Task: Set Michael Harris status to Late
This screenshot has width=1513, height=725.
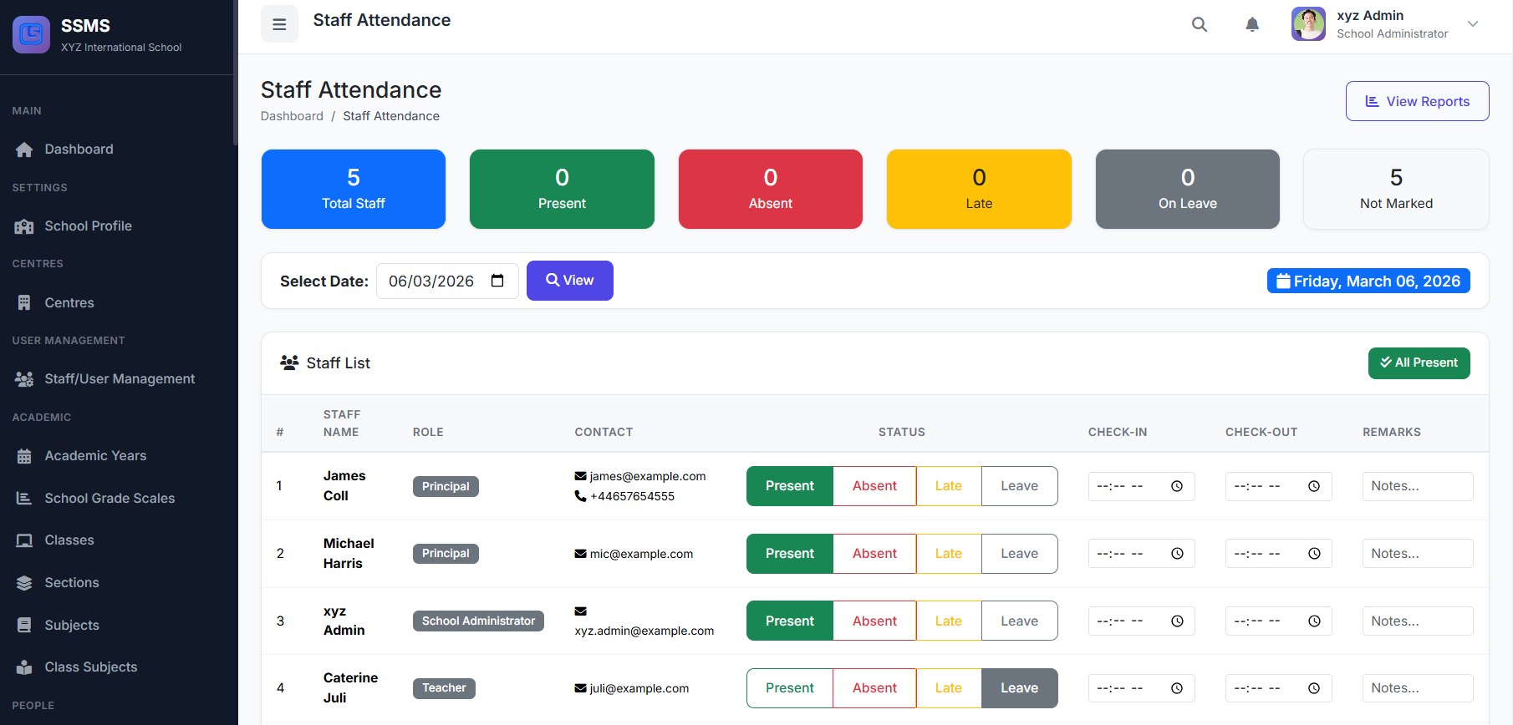Action: point(948,554)
